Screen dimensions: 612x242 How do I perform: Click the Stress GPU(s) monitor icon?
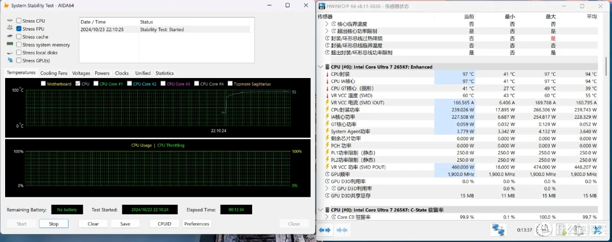point(10,60)
